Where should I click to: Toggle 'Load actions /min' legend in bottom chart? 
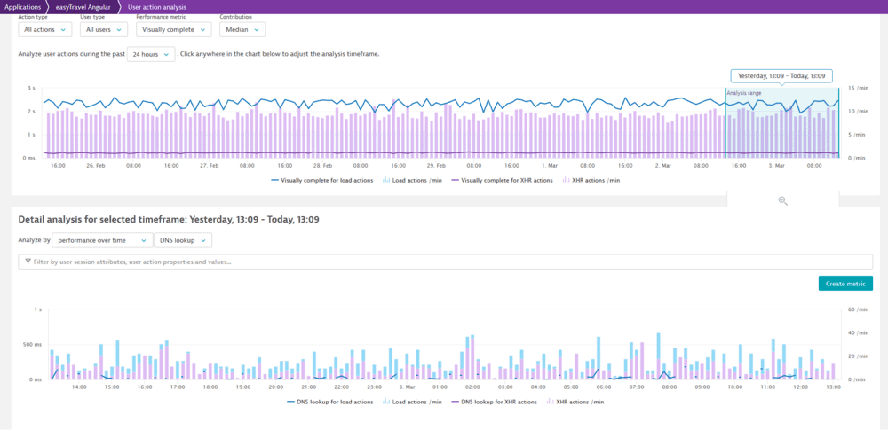[x=409, y=402]
